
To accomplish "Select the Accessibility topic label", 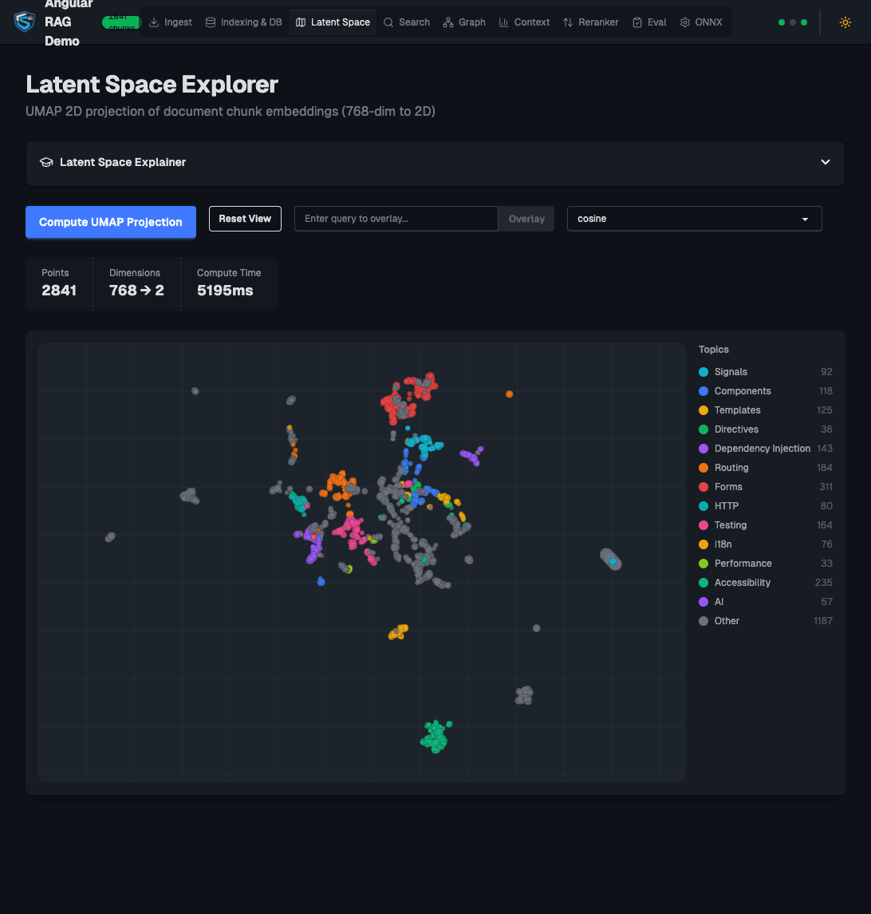I will click(x=743, y=583).
